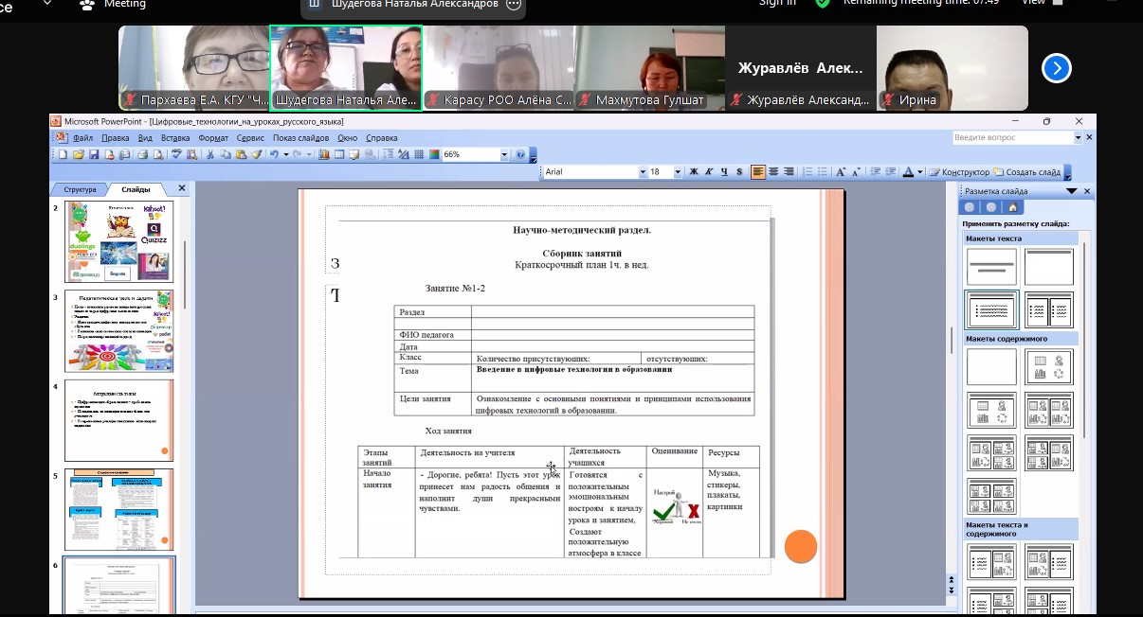This screenshot has width=1143, height=617.
Task: Click the Undo arrow icon
Action: point(273,154)
